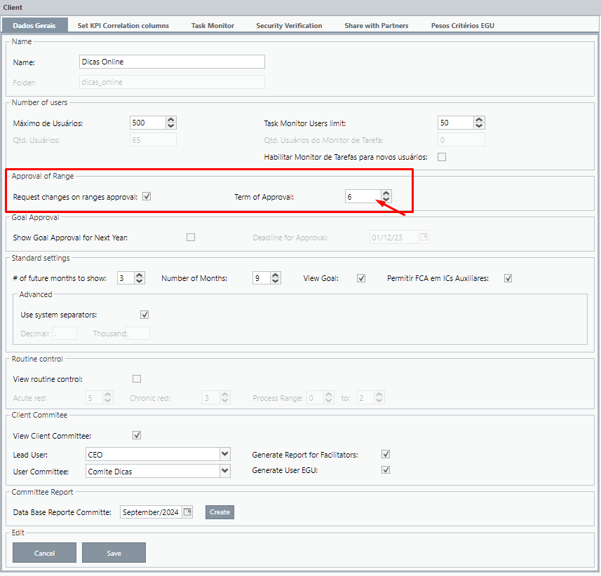Image resolution: width=601 pixels, height=576 pixels.
Task: Open the Security Verification tab
Action: point(289,25)
